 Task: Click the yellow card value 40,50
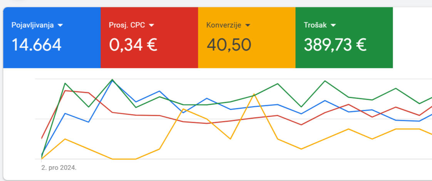(x=229, y=45)
